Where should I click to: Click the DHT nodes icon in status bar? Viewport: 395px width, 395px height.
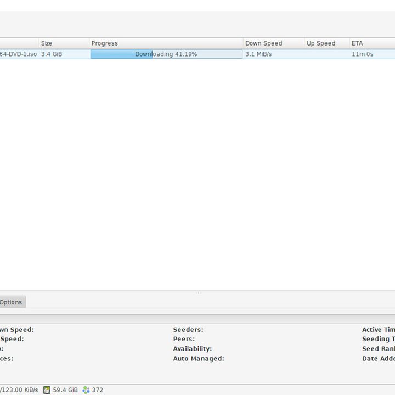pyautogui.click(x=86, y=390)
